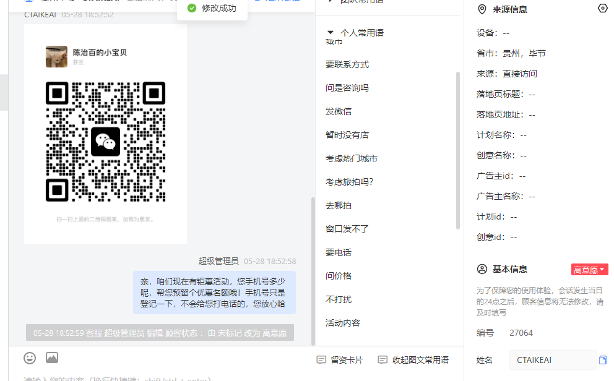Screen dimensions: 614x381
Task: Select the 发微信 quick phrase
Action: [x=339, y=111]
